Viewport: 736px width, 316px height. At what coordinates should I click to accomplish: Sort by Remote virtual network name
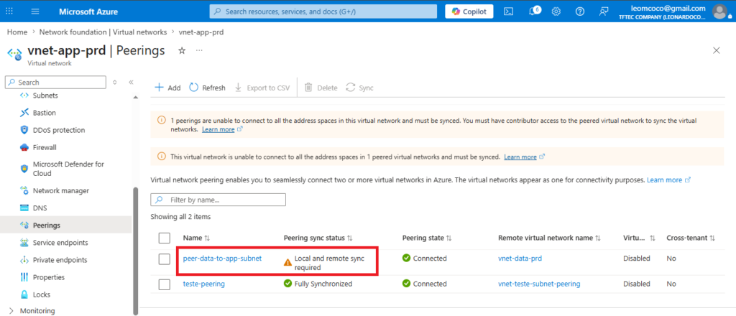tap(549, 238)
